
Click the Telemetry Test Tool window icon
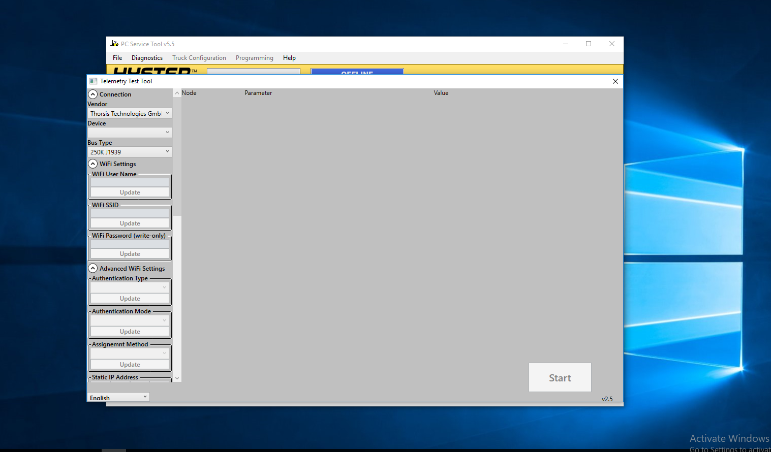point(94,81)
